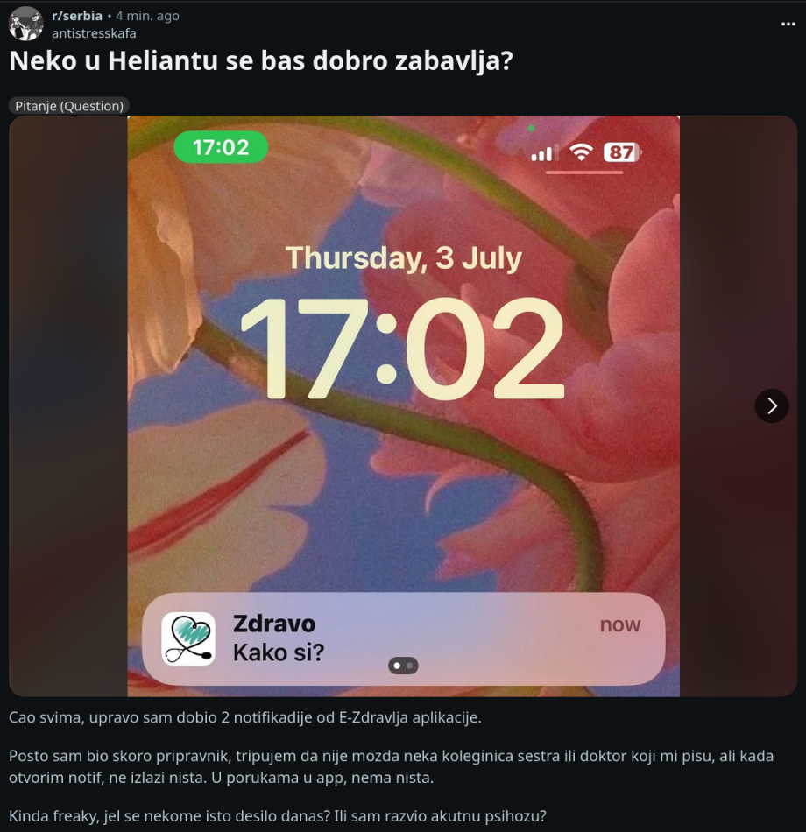
Task: Click the Zdravo Kako si notification
Action: 404,638
